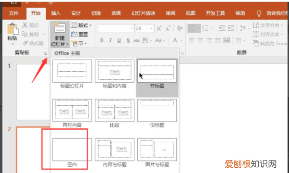Click the 粘贴 paste clipboard icon
Viewport: 289px width, 173px height.
(13, 29)
